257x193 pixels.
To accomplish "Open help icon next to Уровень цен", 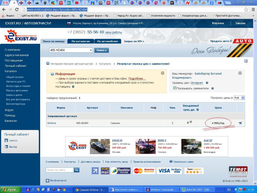I will (x=207, y=83).
